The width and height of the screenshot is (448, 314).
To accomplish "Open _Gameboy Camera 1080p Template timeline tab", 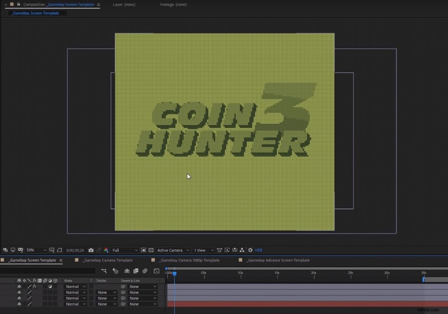I will [189, 260].
